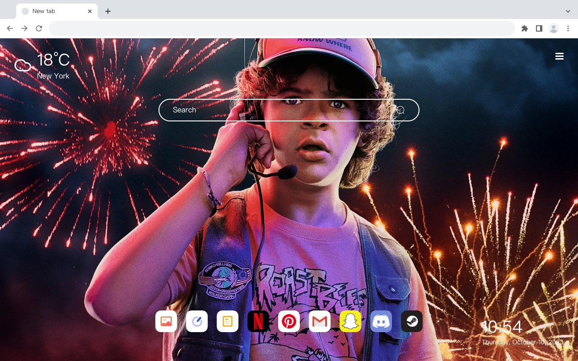Image resolution: width=578 pixels, height=361 pixels.
Task: Launch Netflix from the shortcut dock
Action: 258,321
